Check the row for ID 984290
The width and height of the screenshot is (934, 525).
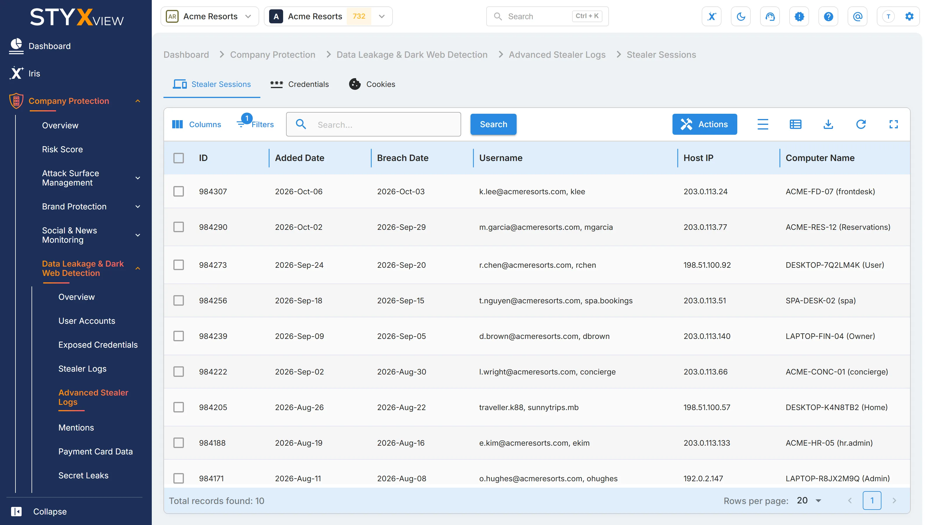(x=178, y=227)
